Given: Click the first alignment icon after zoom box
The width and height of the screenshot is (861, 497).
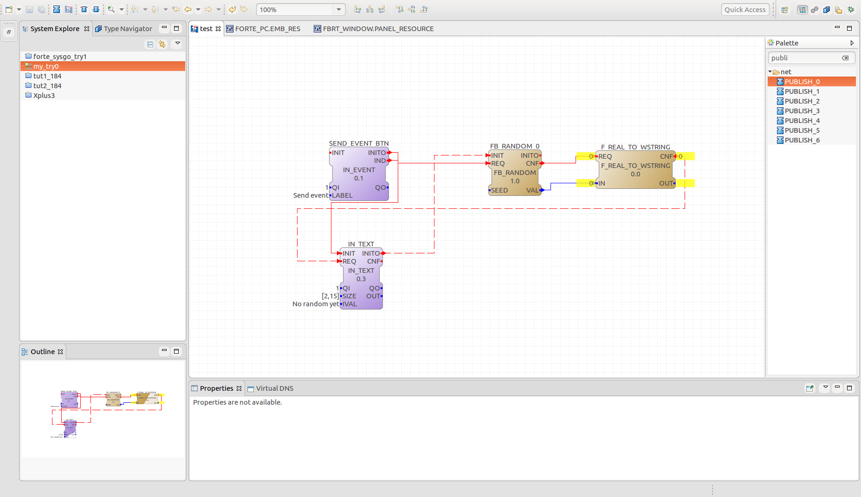Looking at the screenshot, I should pyautogui.click(x=357, y=9).
